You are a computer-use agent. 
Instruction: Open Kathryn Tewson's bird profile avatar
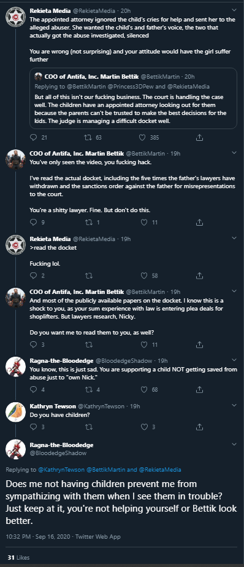(x=15, y=411)
